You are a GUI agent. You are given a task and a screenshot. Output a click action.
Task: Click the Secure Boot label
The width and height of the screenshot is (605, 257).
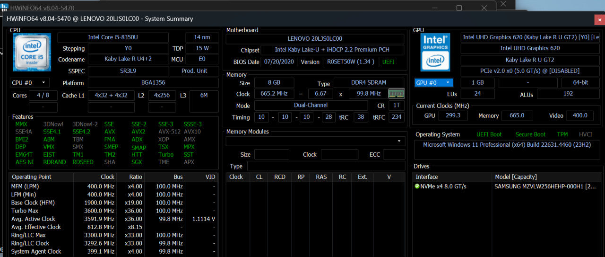point(530,134)
